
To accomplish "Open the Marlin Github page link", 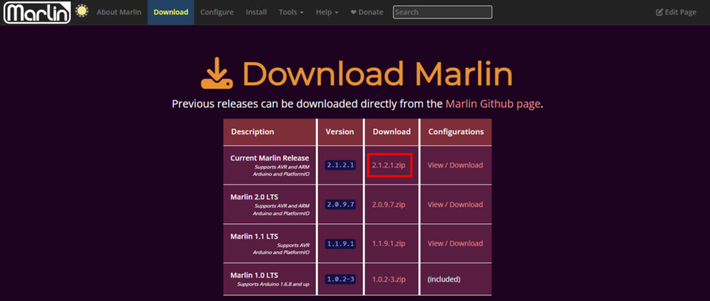I will coord(492,104).
